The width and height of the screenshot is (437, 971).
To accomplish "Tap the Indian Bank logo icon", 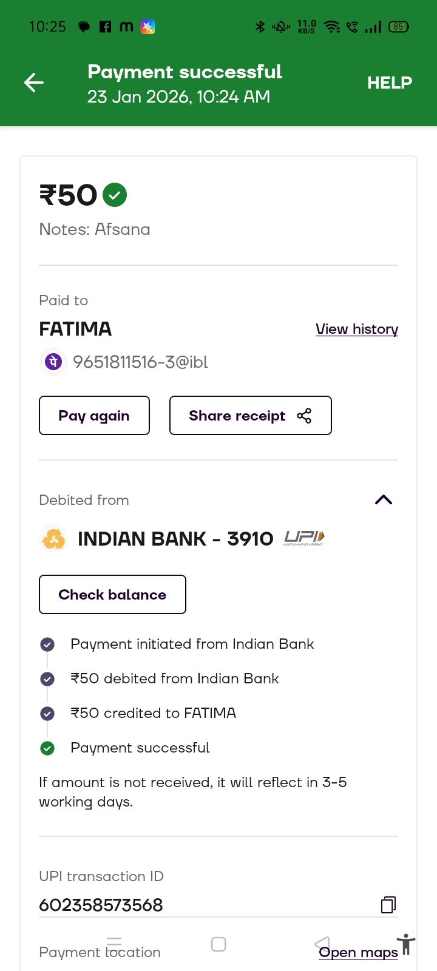I will click(x=53, y=539).
